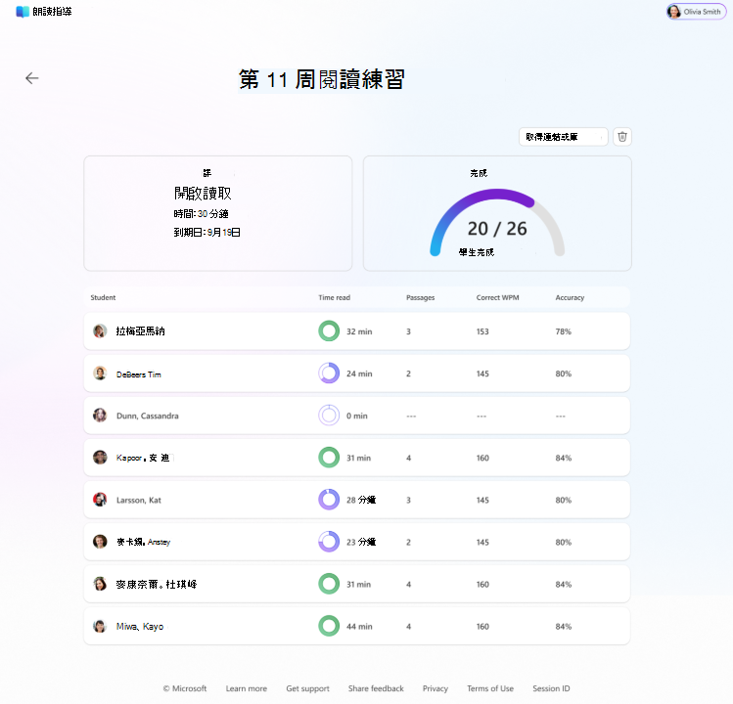Click the Get link button above the Completed card
733x704 pixels.
pyautogui.click(x=564, y=137)
